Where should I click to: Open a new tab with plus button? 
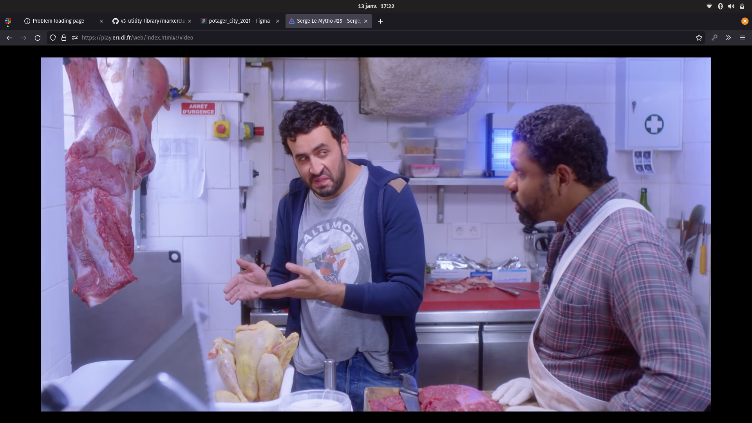point(380,21)
